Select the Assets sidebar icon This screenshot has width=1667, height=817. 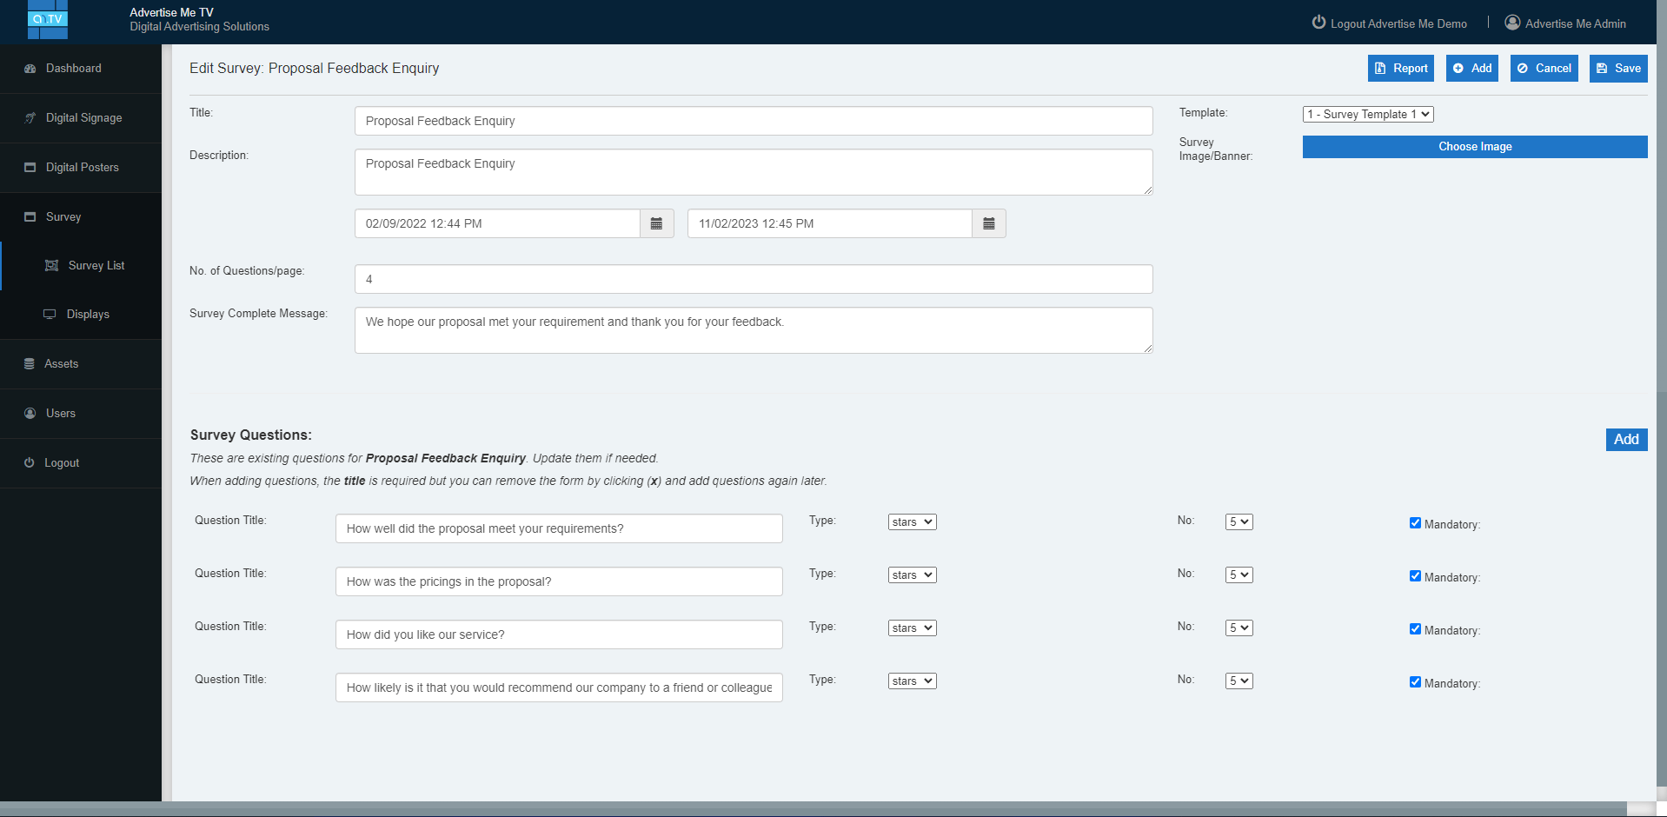pyautogui.click(x=62, y=363)
